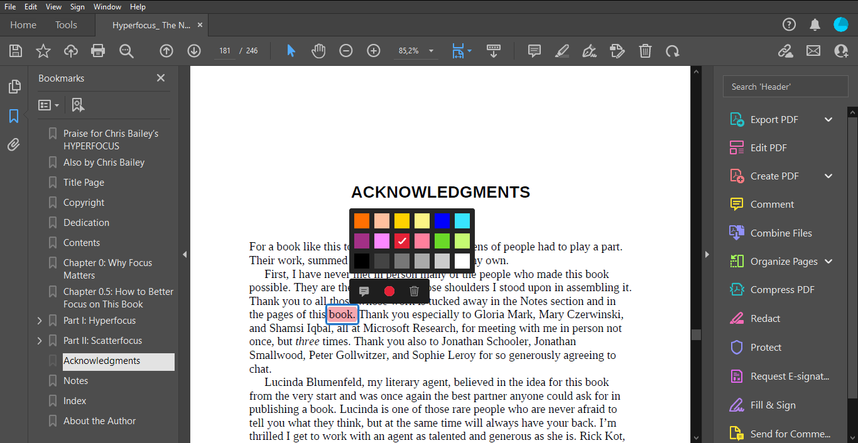Click the Stamp tool icon
Image resolution: width=858 pixels, height=443 pixels.
tap(617, 51)
